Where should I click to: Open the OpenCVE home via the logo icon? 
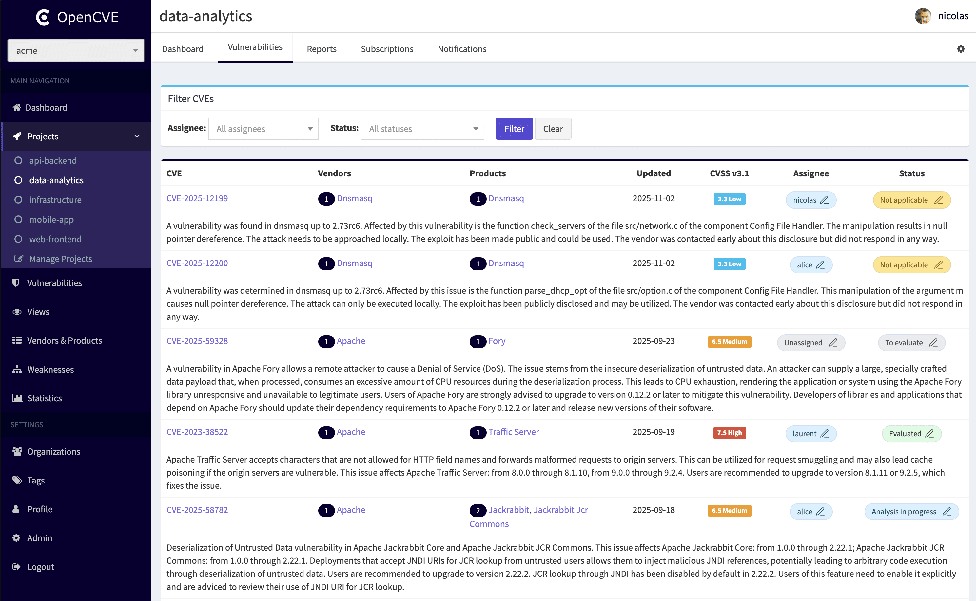point(43,17)
